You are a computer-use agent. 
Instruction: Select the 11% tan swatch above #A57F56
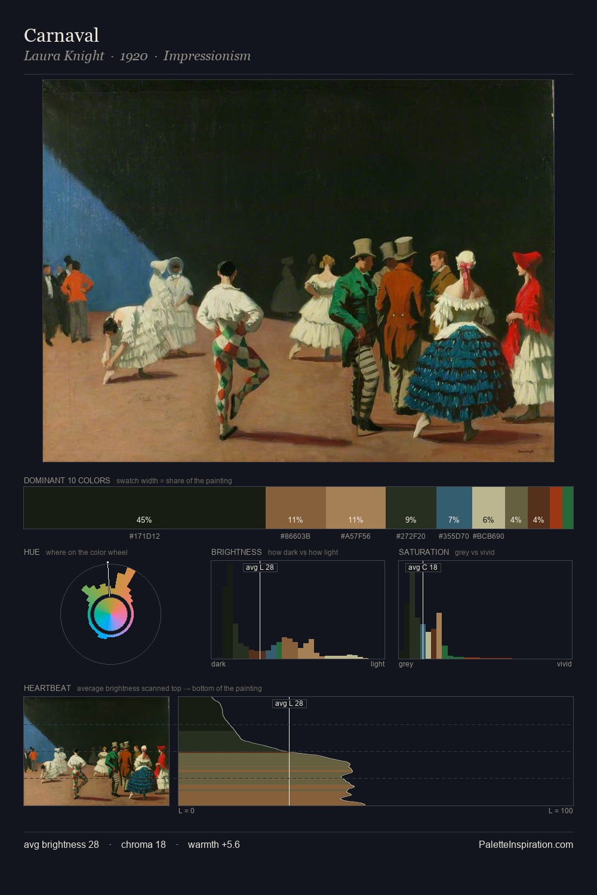tap(356, 508)
